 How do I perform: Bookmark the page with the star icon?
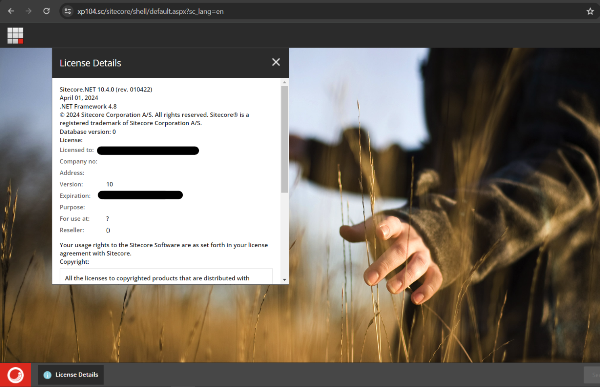590,11
